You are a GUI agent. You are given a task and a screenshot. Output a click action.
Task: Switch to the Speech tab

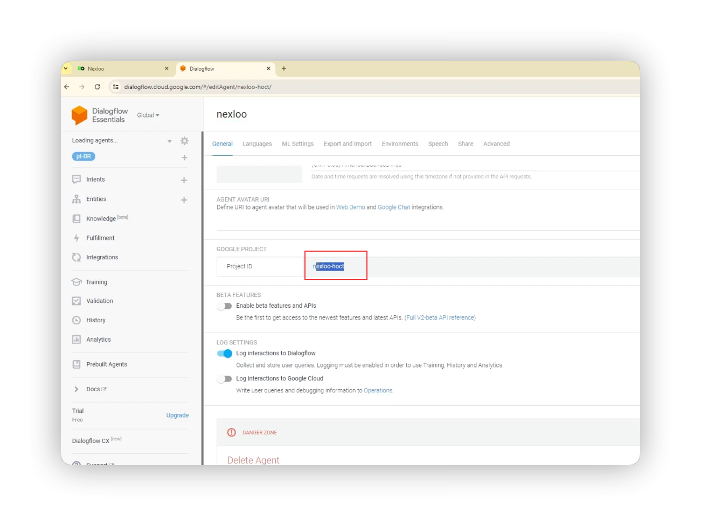click(x=438, y=144)
